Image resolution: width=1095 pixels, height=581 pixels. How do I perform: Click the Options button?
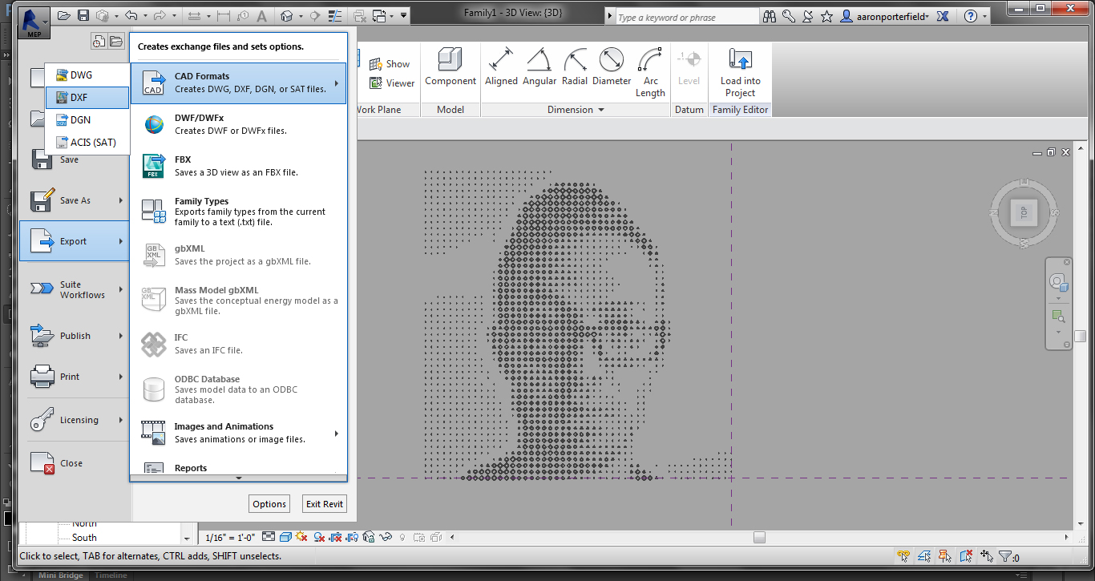coord(269,503)
